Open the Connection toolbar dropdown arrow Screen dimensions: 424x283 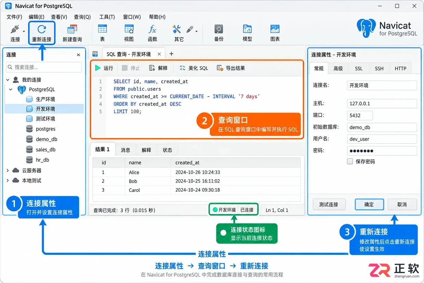tap(24, 31)
